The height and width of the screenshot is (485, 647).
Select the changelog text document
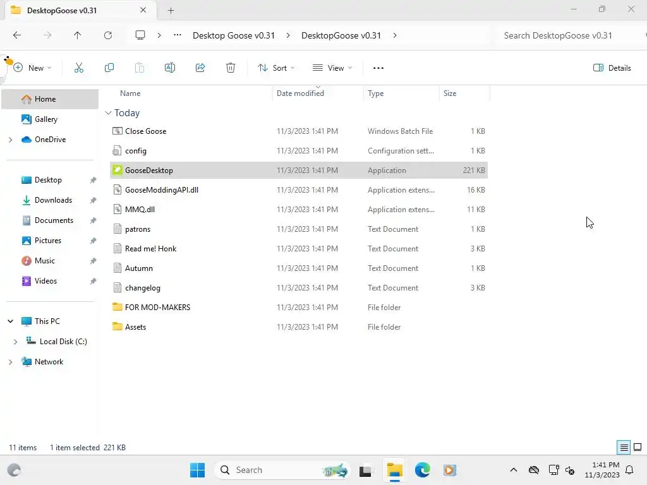click(299, 288)
